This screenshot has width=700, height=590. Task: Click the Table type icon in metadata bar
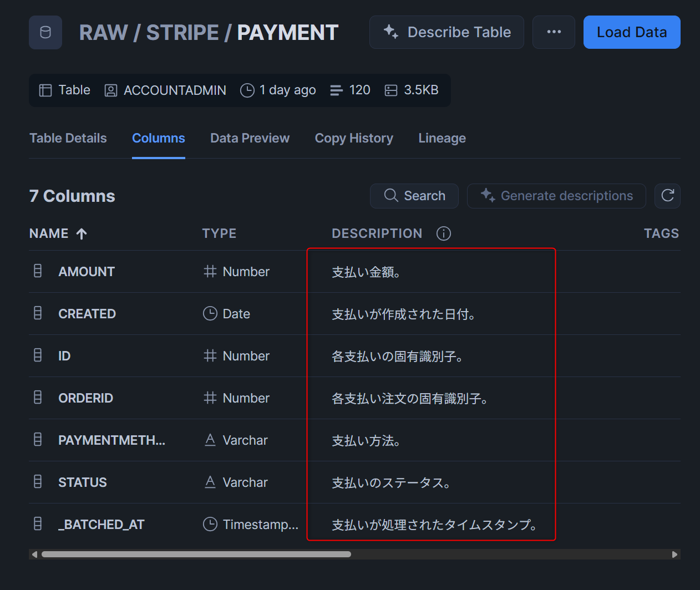click(x=45, y=90)
